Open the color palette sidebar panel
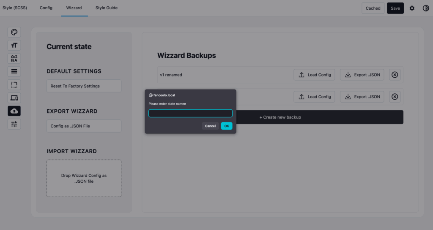This screenshot has width=433, height=230. pos(14,32)
